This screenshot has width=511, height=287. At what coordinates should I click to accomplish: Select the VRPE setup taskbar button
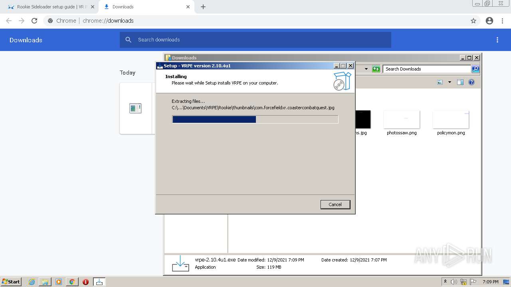coord(99,282)
